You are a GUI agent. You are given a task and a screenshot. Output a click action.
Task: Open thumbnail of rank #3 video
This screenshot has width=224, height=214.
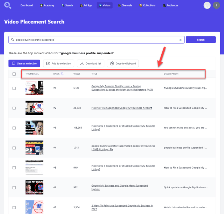coord(34,128)
